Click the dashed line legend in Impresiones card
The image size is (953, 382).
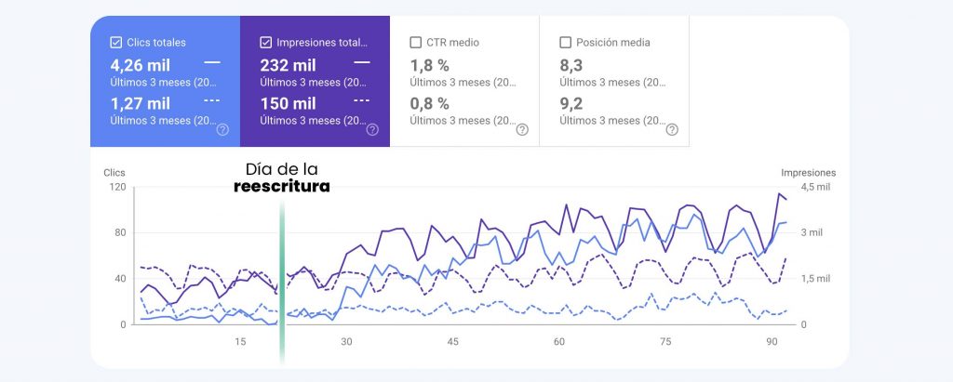tap(362, 100)
